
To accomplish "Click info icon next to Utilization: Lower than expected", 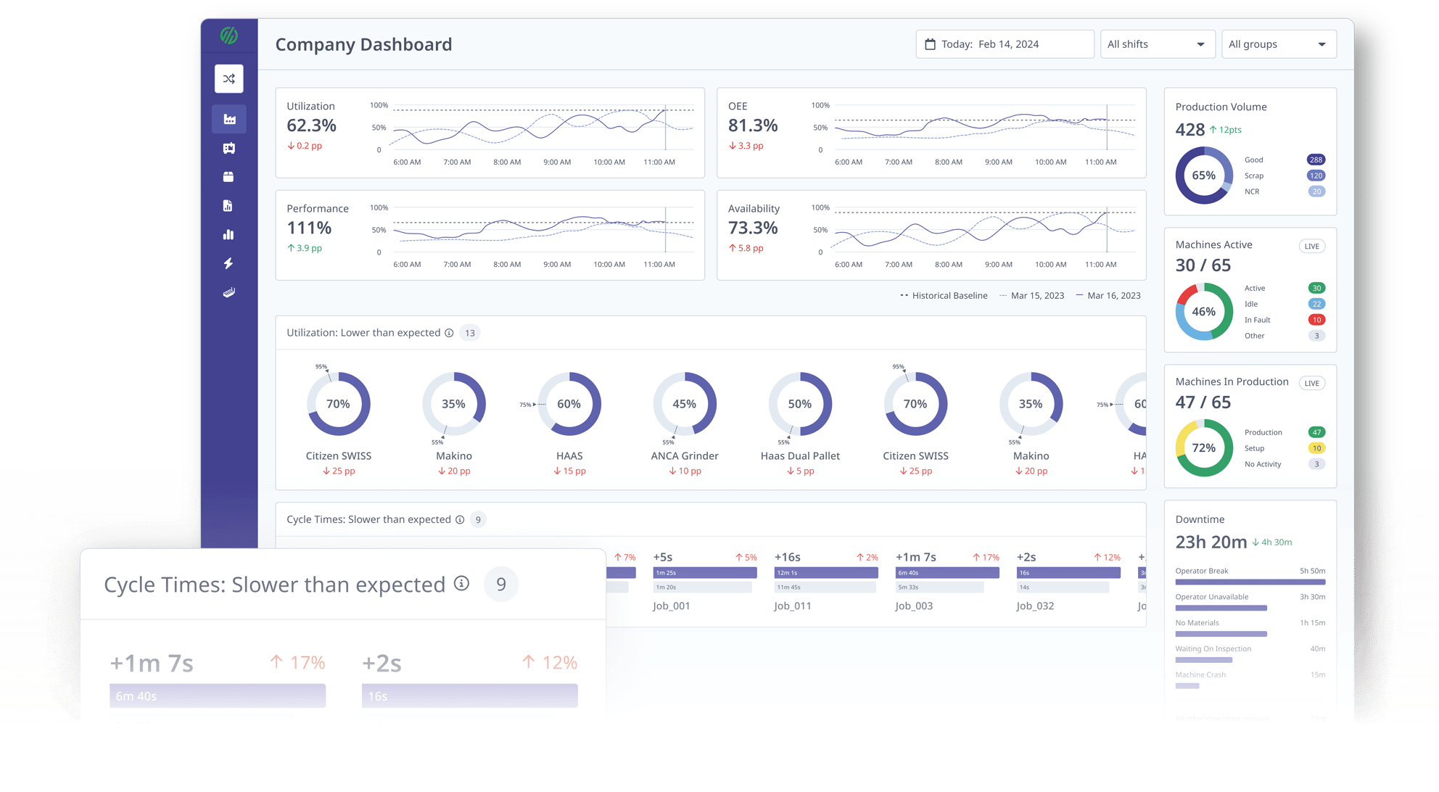I will pyautogui.click(x=449, y=333).
